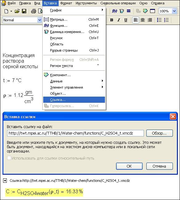Viewport: 180px width, 200px height.
Task: Click the Insert Function f(x) toolbar icon
Action: point(115,11)
